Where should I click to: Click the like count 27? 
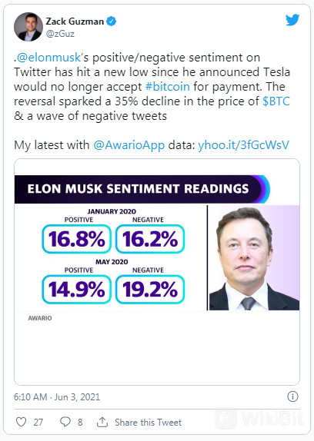point(38,422)
